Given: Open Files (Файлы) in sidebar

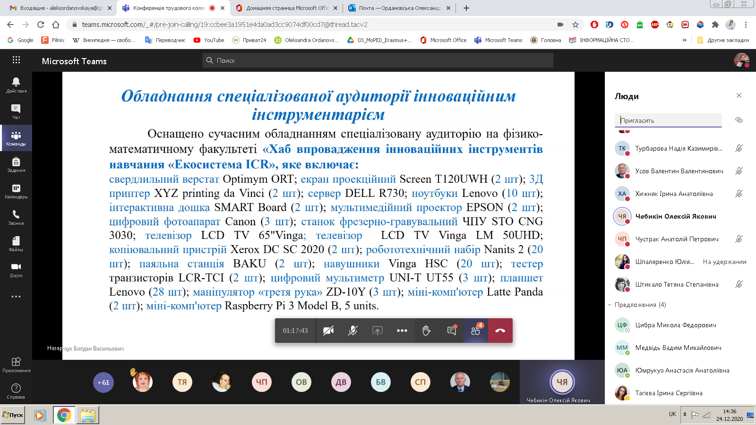Looking at the screenshot, I should coord(16,244).
